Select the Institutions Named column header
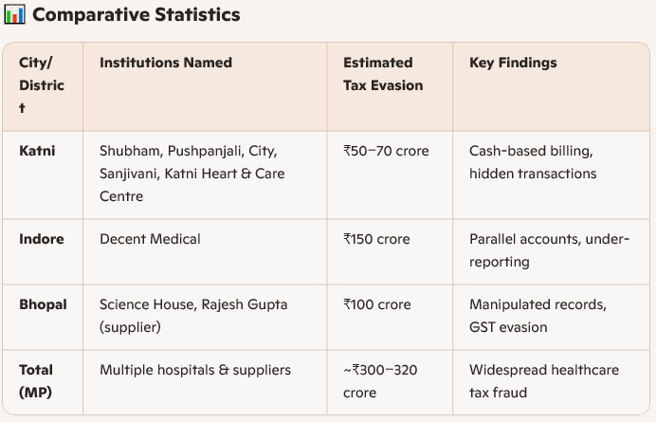This screenshot has height=422, width=656. click(166, 63)
